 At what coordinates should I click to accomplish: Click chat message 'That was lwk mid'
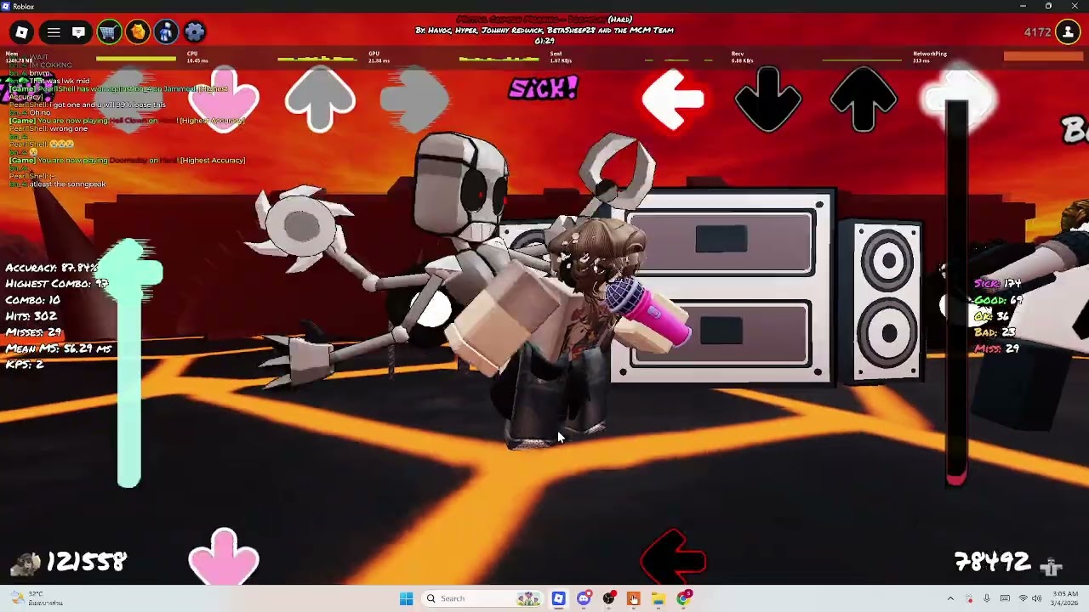tap(59, 81)
